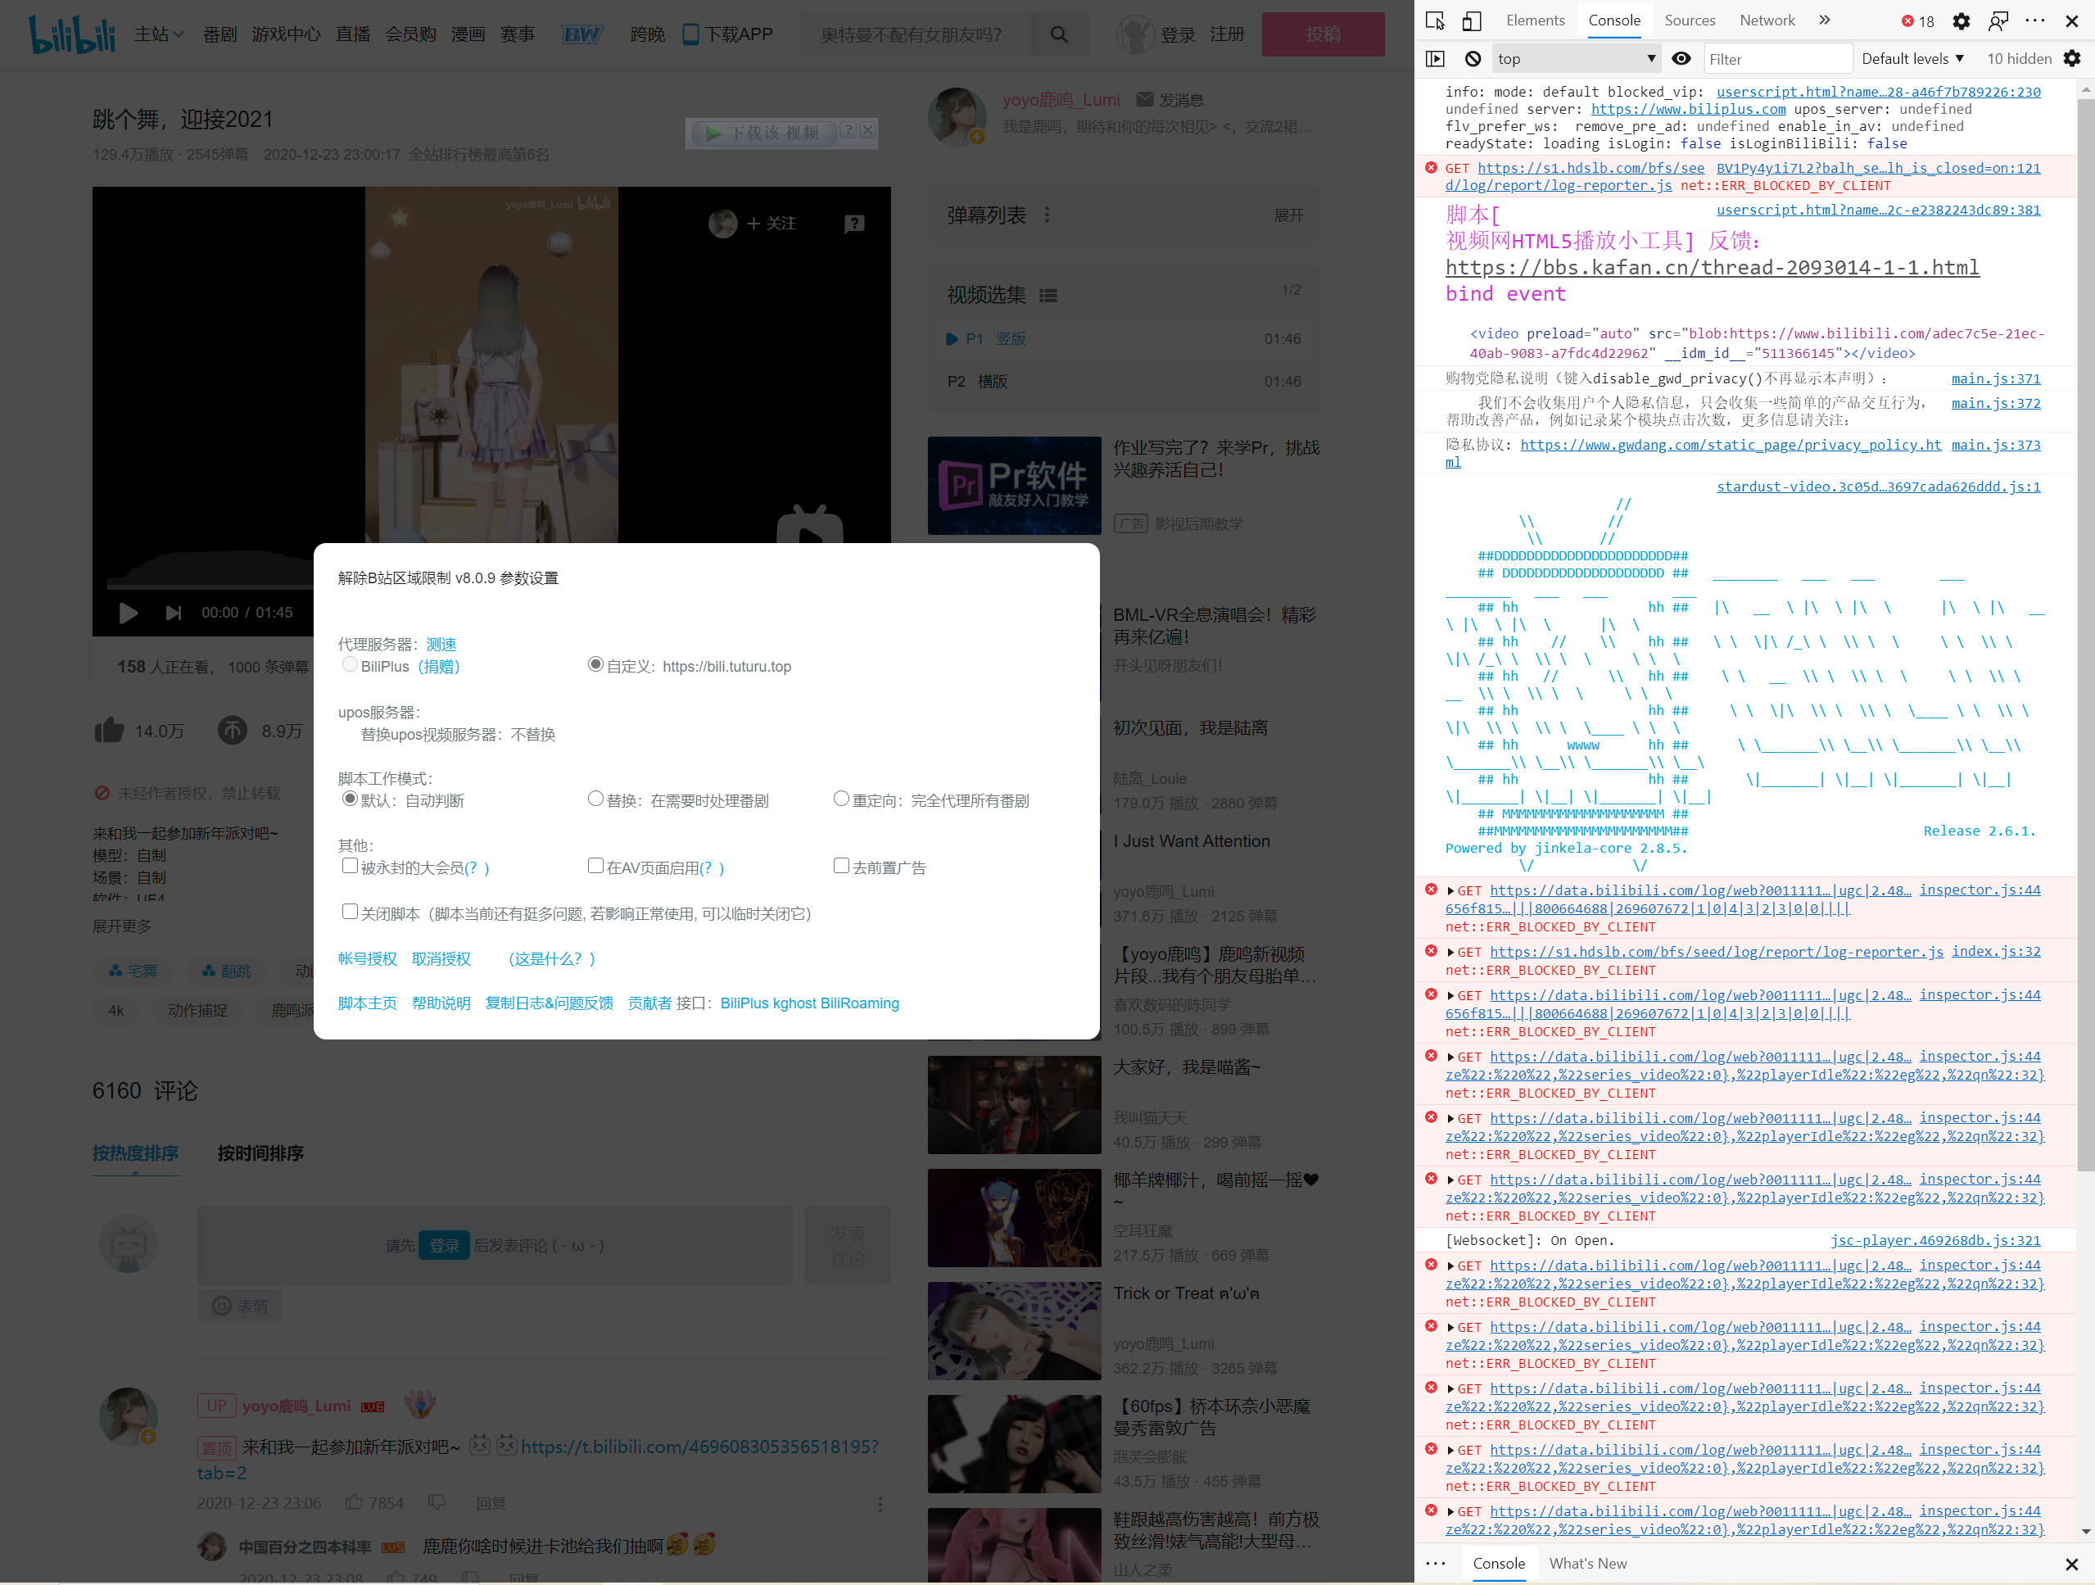The height and width of the screenshot is (1585, 2095).
Task: Select the inspect element tool in DevTools
Action: 1435,20
